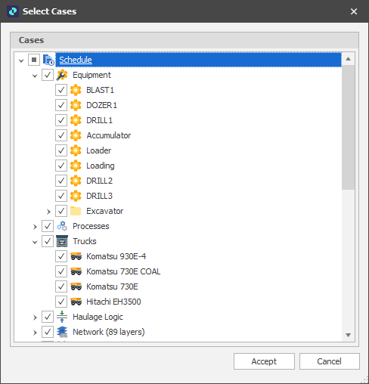Select the Loader tree item

[x=98, y=150]
